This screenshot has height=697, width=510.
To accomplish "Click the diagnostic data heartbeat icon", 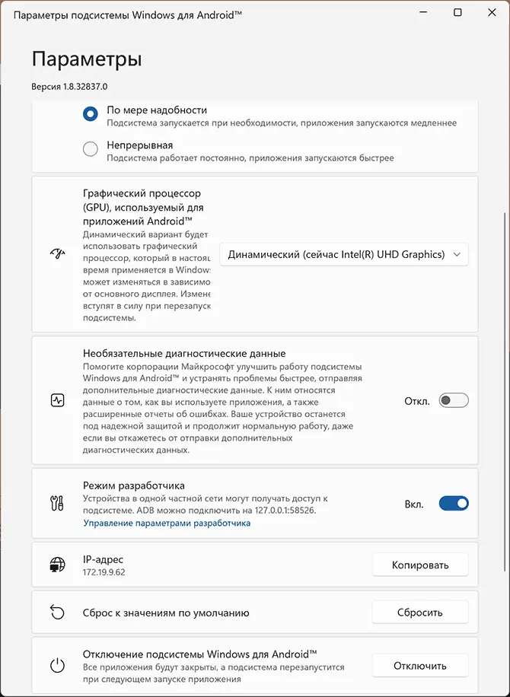I will (x=57, y=400).
